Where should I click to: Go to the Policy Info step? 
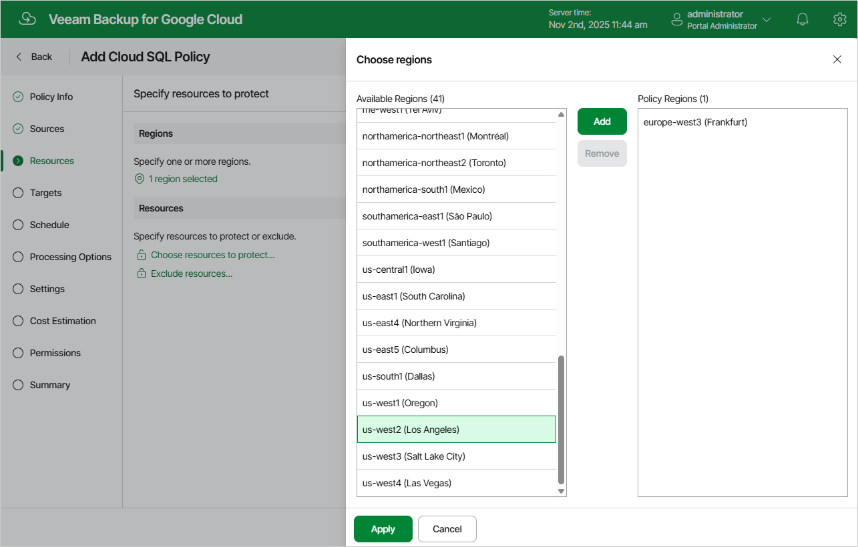coord(51,97)
